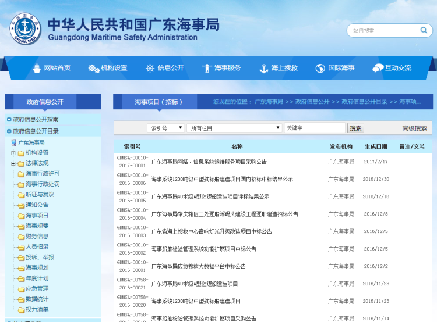Click the 关键字 keyword input field

(x=315, y=128)
